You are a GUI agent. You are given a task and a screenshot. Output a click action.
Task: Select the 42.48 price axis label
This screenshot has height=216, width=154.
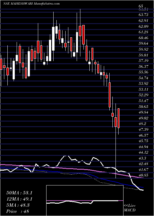[x=144, y=164]
